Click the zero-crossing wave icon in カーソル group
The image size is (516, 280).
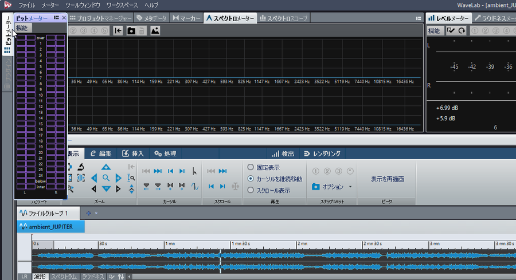194,186
